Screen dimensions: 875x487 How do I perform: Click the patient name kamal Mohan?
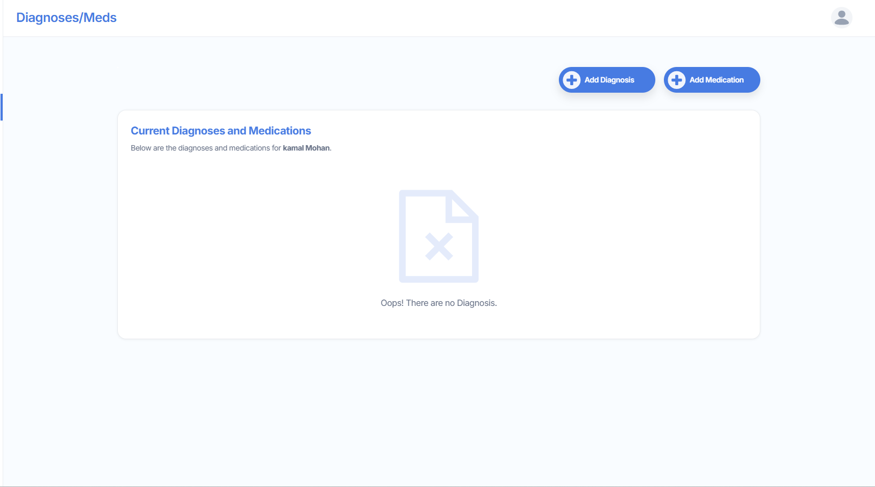[x=306, y=148]
